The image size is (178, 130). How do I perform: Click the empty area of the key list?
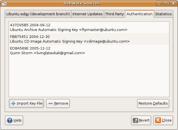[89, 77]
